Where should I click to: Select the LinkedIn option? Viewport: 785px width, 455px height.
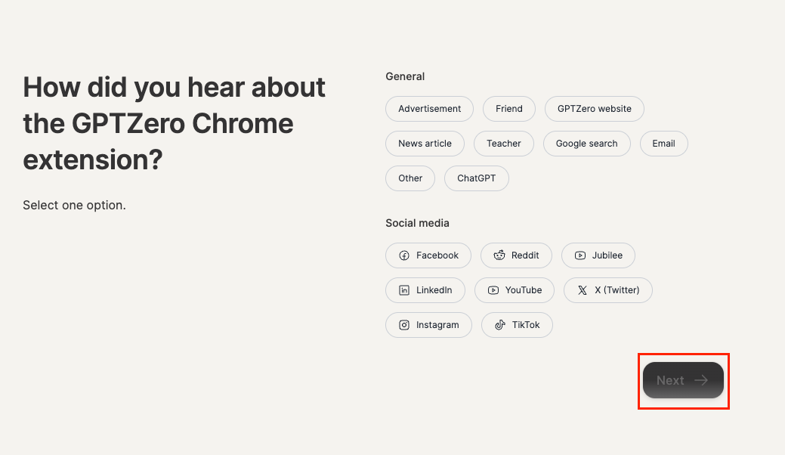(x=425, y=290)
